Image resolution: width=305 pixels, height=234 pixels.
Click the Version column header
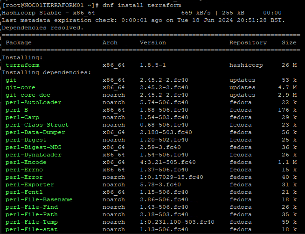coord(152,43)
